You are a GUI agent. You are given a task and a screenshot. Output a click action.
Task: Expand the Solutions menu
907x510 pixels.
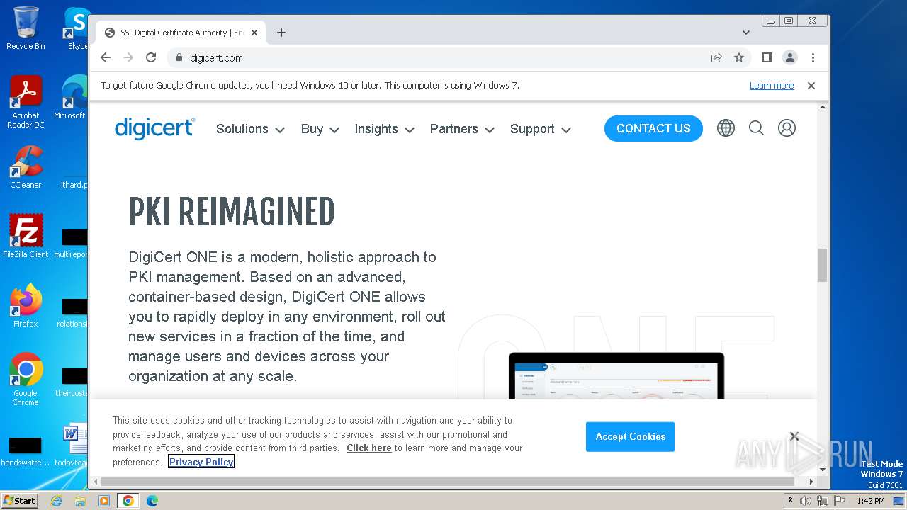250,129
